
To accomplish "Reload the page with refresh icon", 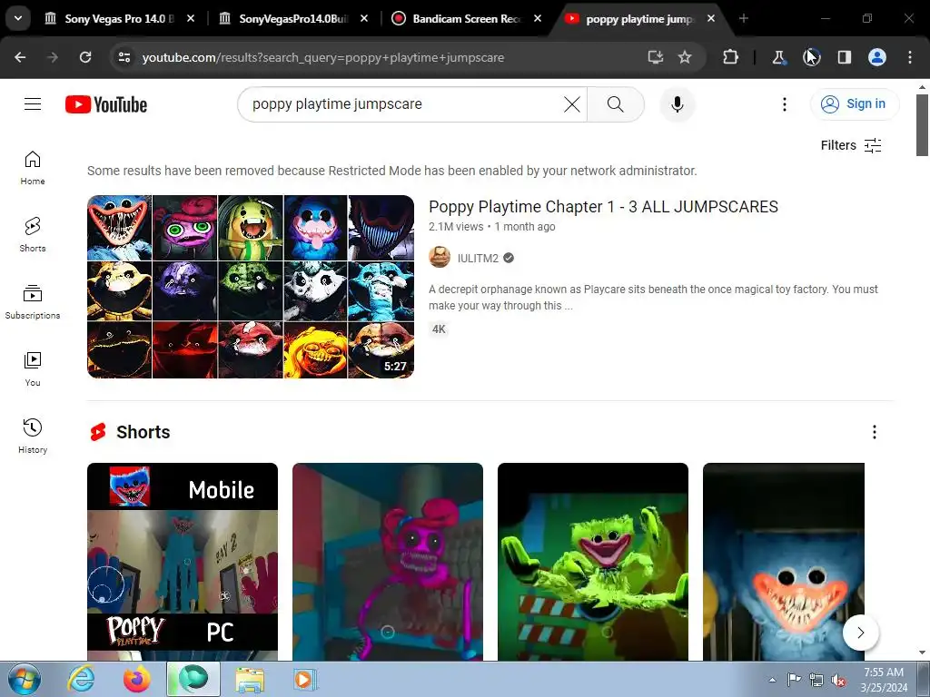I will tap(85, 57).
